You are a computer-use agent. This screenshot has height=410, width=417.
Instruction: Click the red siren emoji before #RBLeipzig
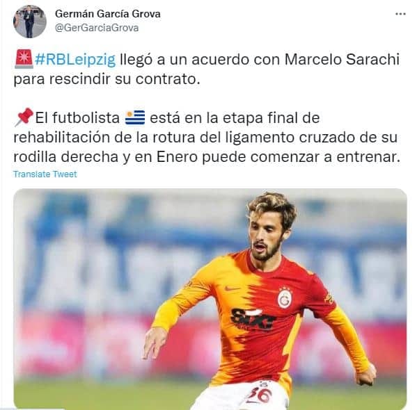(x=24, y=59)
